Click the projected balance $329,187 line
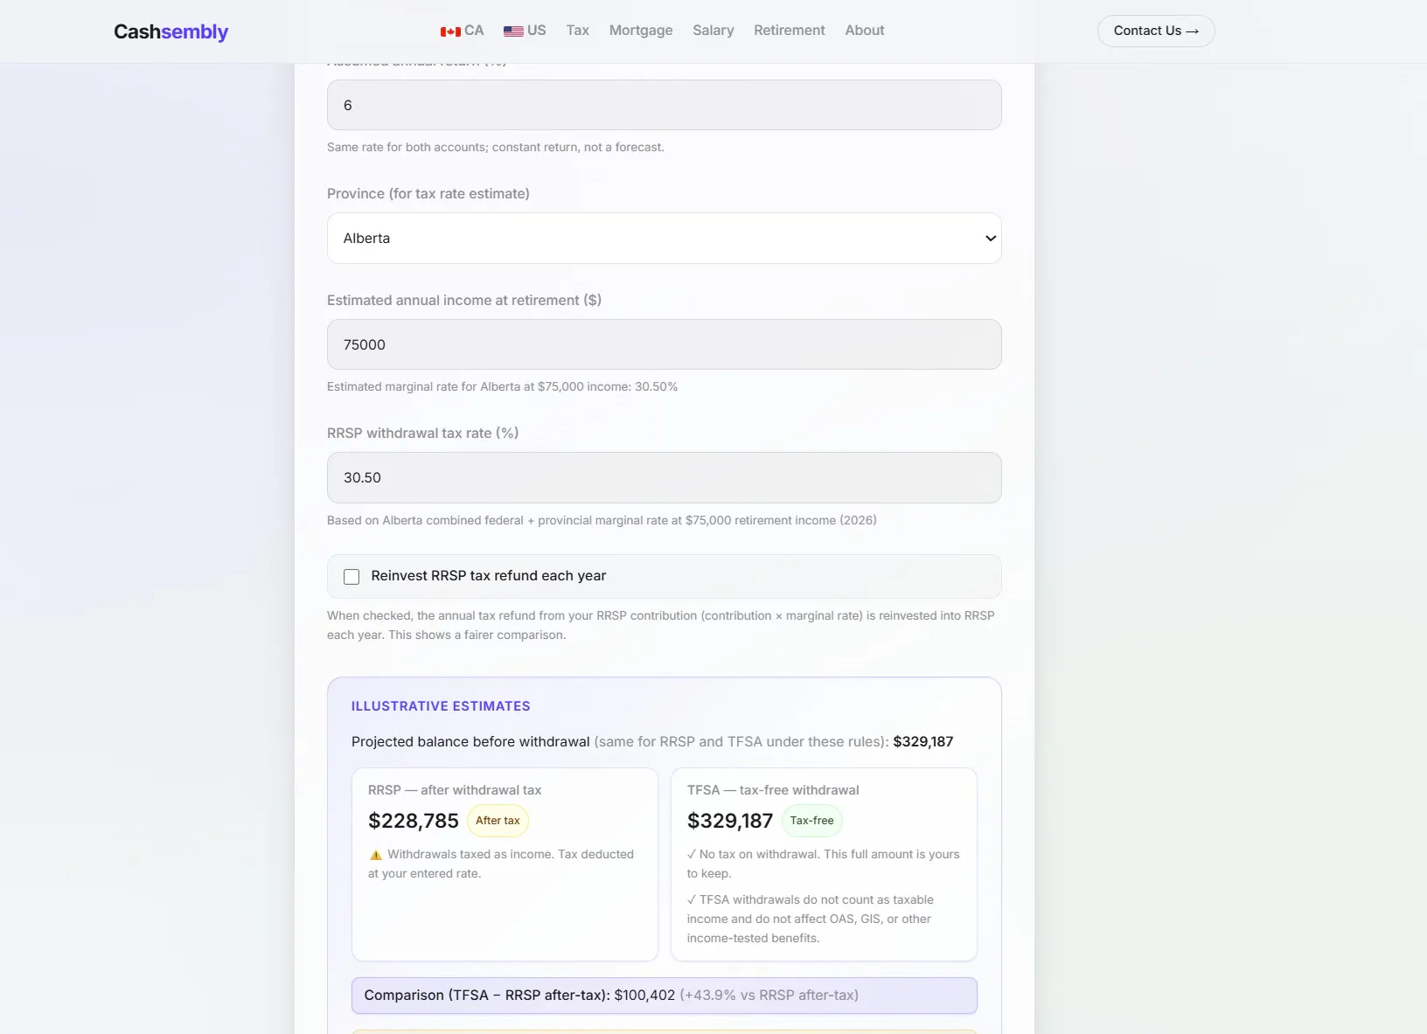Image resolution: width=1427 pixels, height=1034 pixels. 652,742
